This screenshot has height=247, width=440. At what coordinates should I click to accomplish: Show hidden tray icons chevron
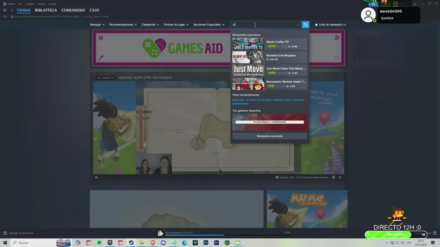[x=387, y=243]
